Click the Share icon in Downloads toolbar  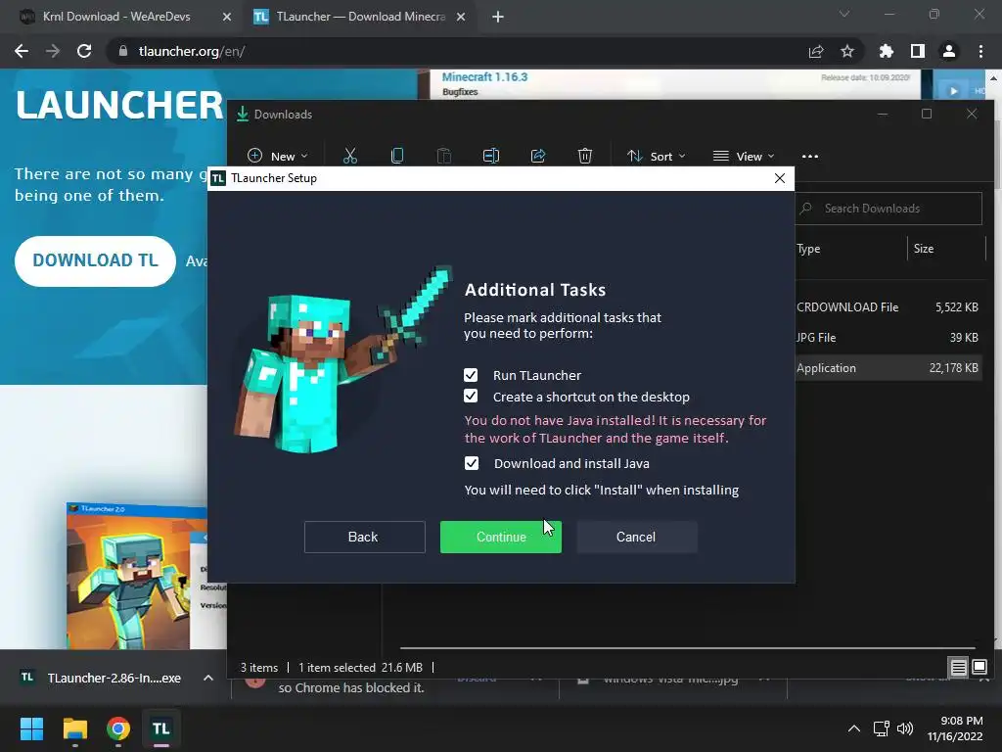coord(538,156)
